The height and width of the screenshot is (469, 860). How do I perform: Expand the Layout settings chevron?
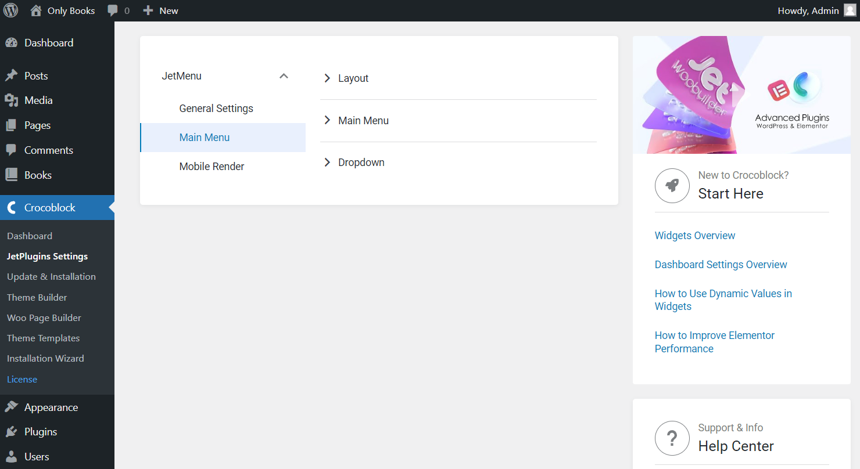327,78
